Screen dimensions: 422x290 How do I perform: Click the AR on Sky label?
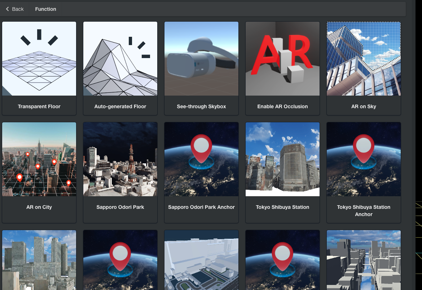364,106
